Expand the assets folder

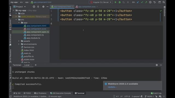[x=19, y=41]
